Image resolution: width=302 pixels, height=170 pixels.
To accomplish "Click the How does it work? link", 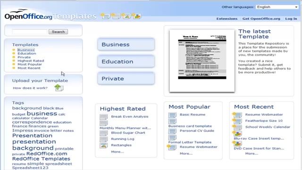I will (x=30, y=88).
